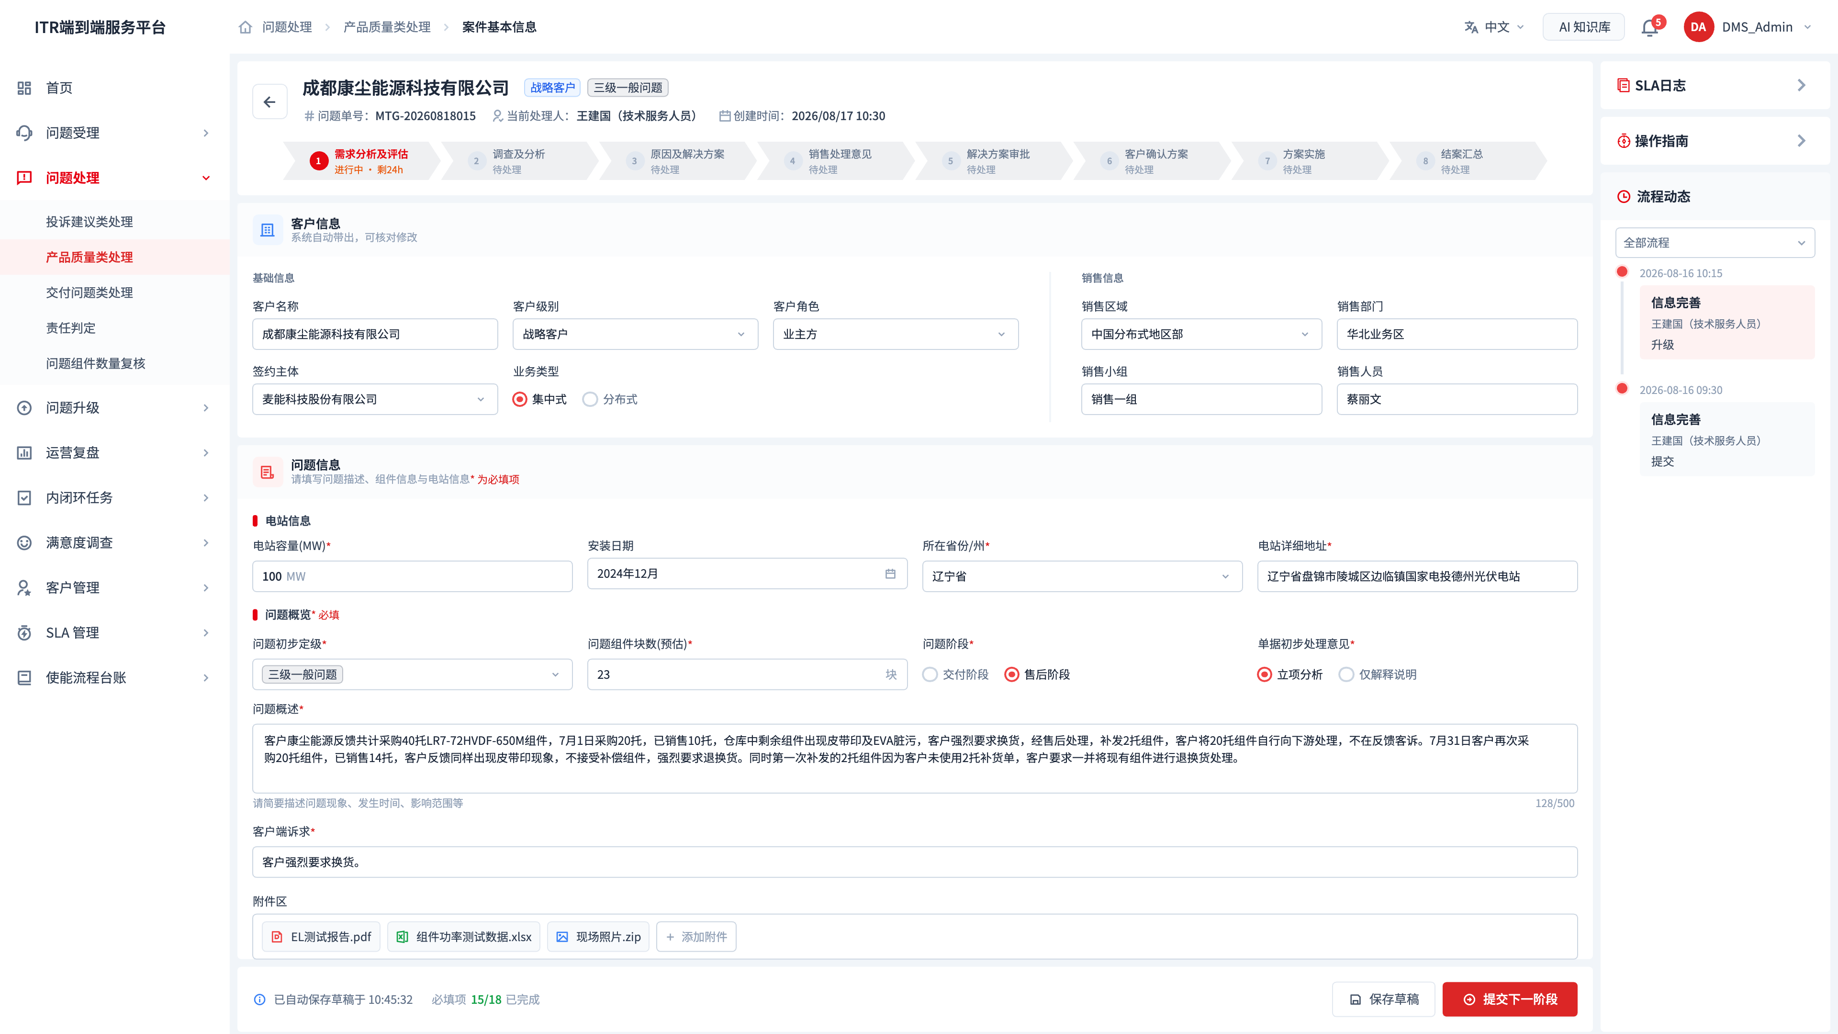The image size is (1838, 1034).
Task: Open 责任判定 submenu item
Action: click(x=114, y=328)
